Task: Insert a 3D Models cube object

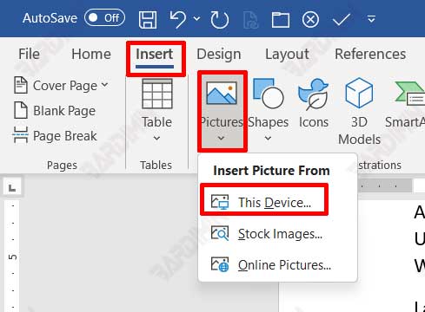Action: (359, 111)
